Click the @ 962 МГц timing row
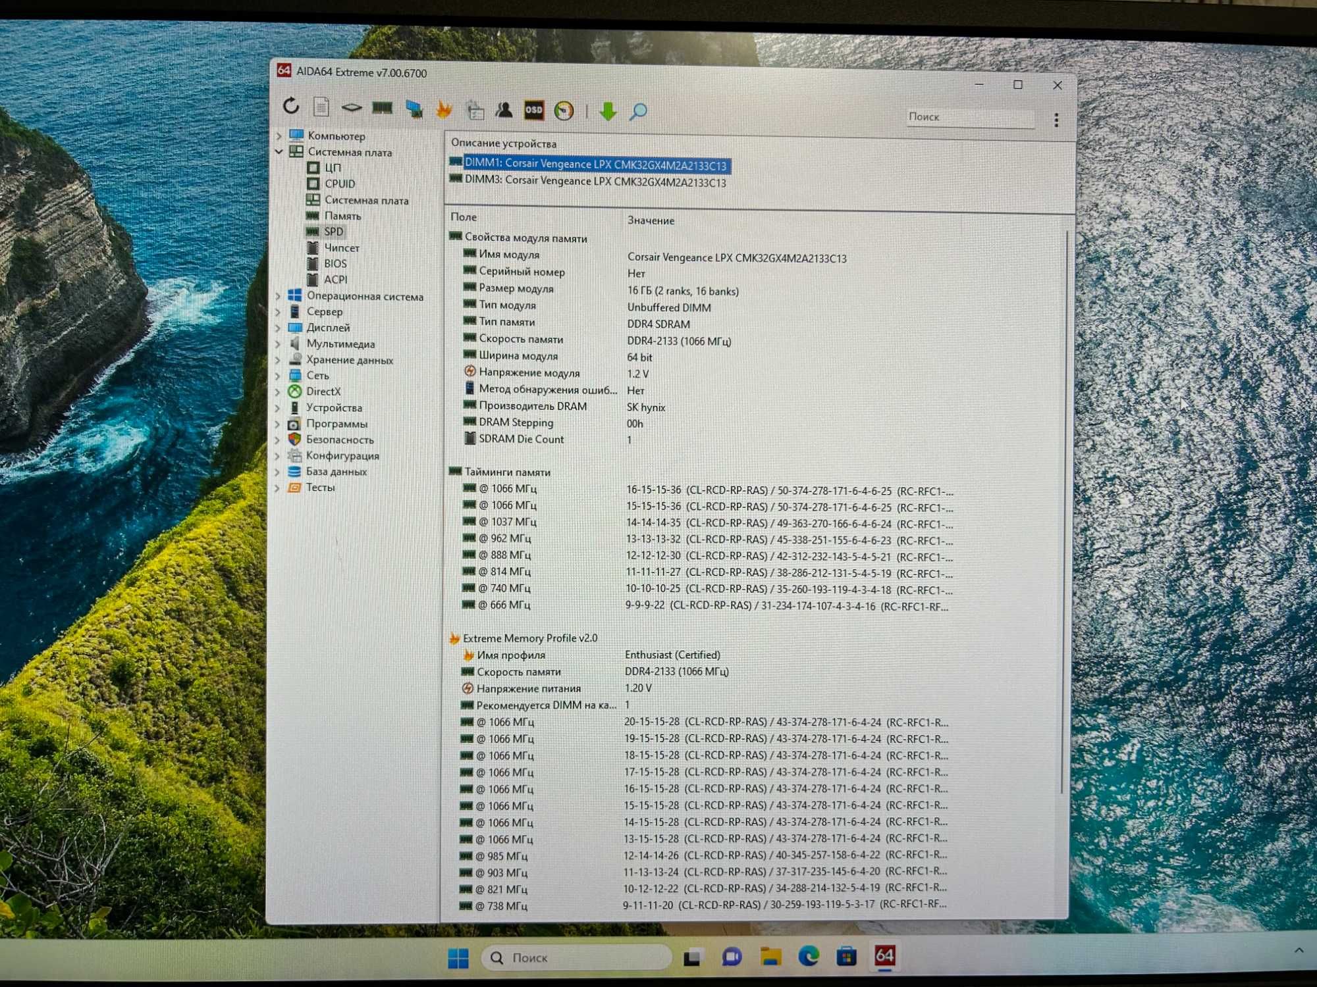 tap(708, 540)
